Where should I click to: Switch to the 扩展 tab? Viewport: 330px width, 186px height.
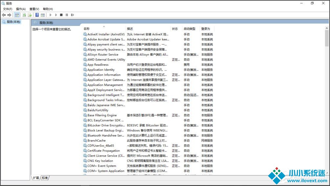tap(36, 178)
